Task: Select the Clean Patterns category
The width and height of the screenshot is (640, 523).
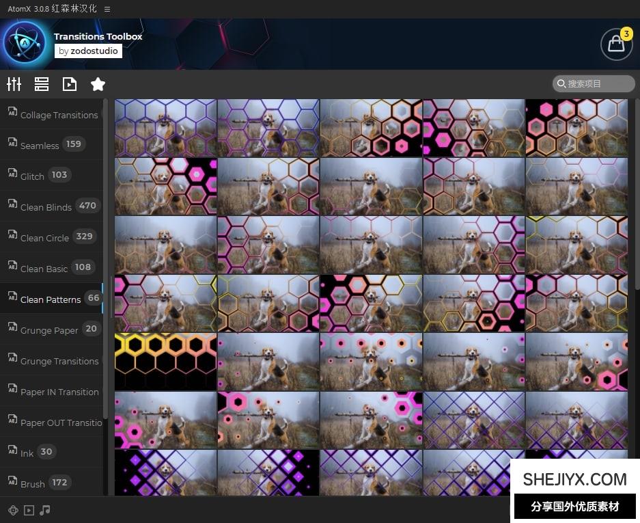Action: (51, 299)
